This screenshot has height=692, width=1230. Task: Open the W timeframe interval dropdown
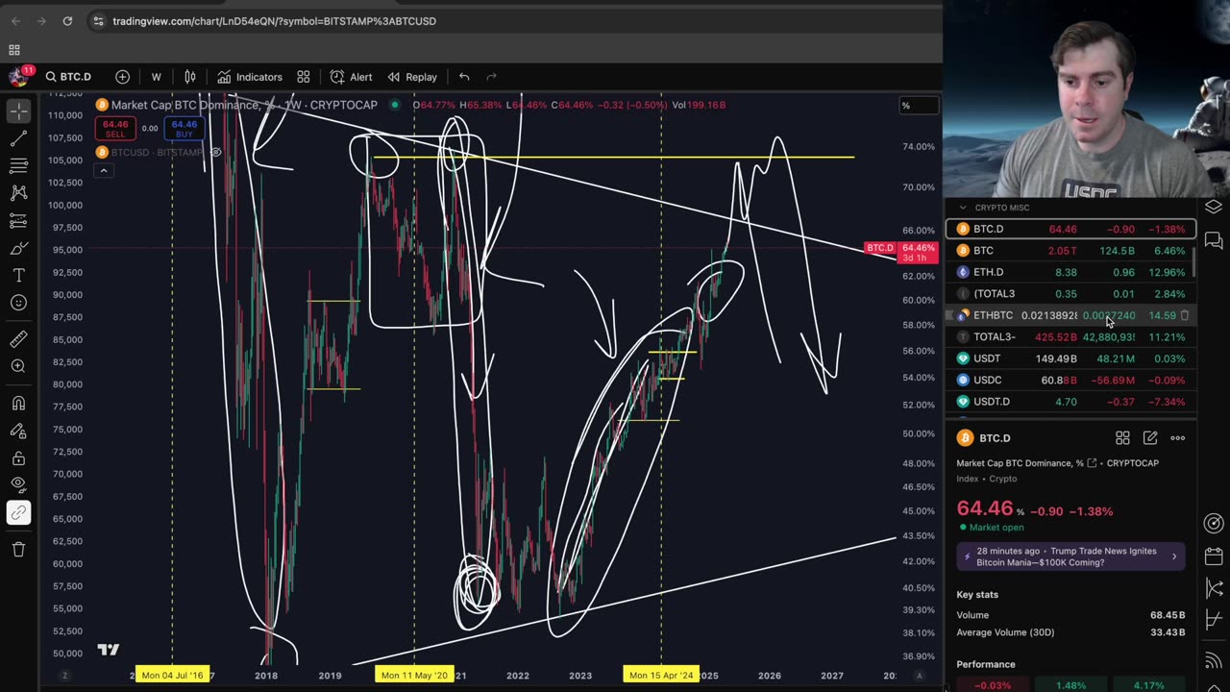(156, 77)
